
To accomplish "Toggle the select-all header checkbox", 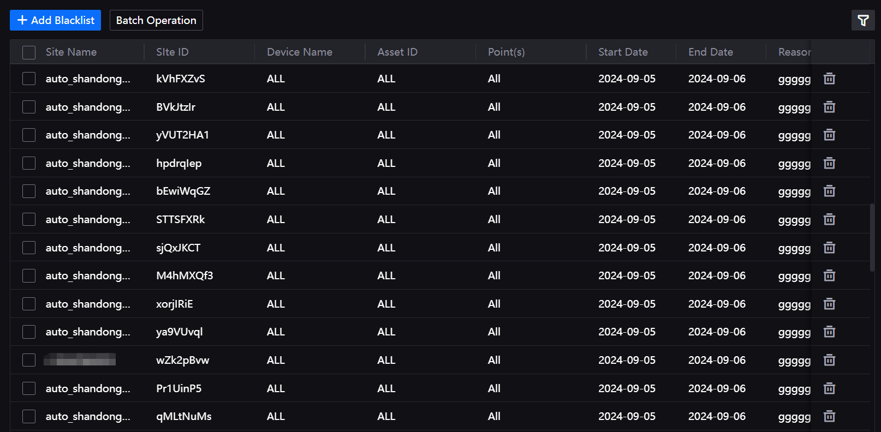I will tap(29, 52).
